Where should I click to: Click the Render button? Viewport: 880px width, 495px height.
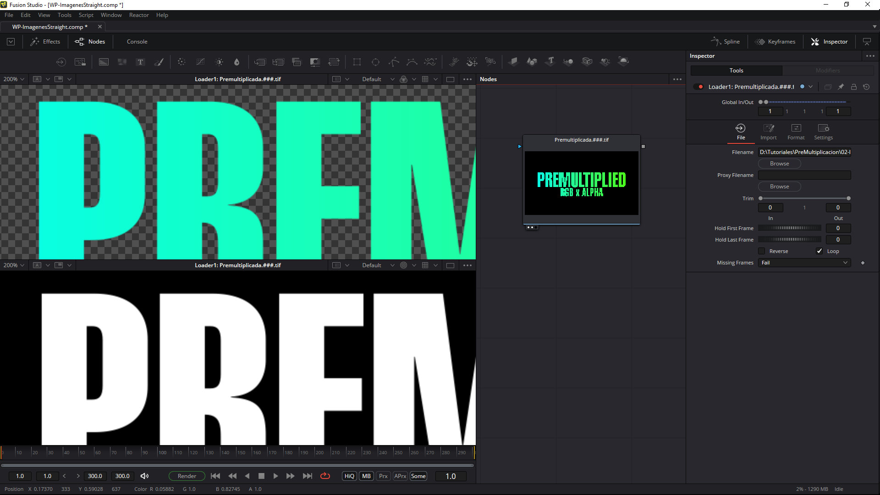tap(187, 476)
